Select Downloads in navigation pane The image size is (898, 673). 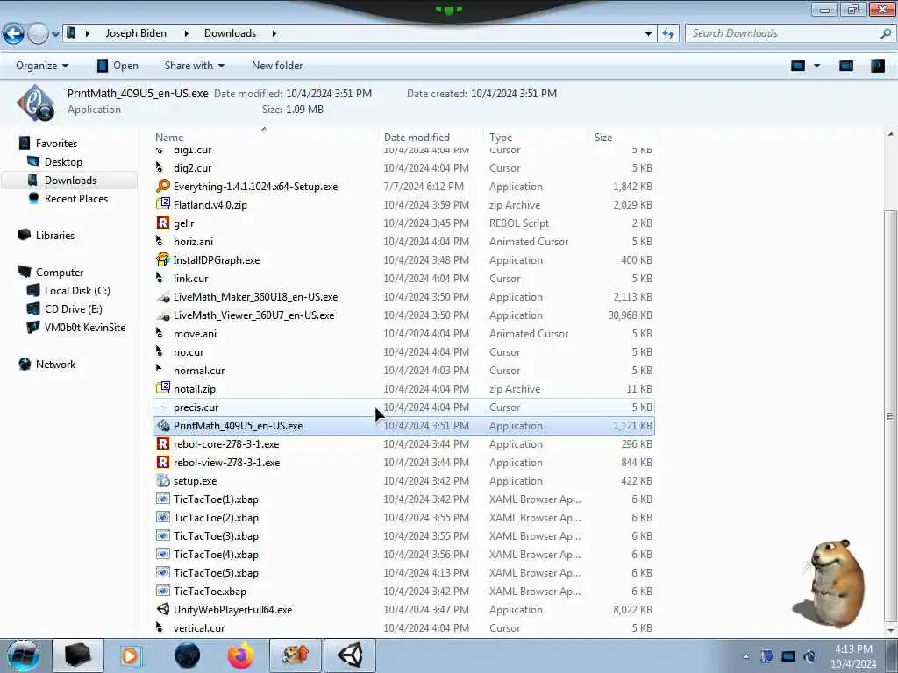click(x=70, y=181)
